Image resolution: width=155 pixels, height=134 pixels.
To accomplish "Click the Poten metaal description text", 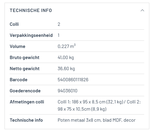I will pos(97,120).
